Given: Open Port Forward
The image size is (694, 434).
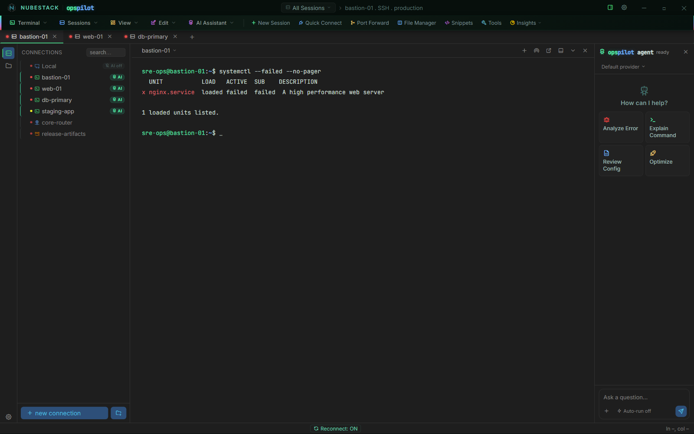Looking at the screenshot, I should (x=370, y=23).
